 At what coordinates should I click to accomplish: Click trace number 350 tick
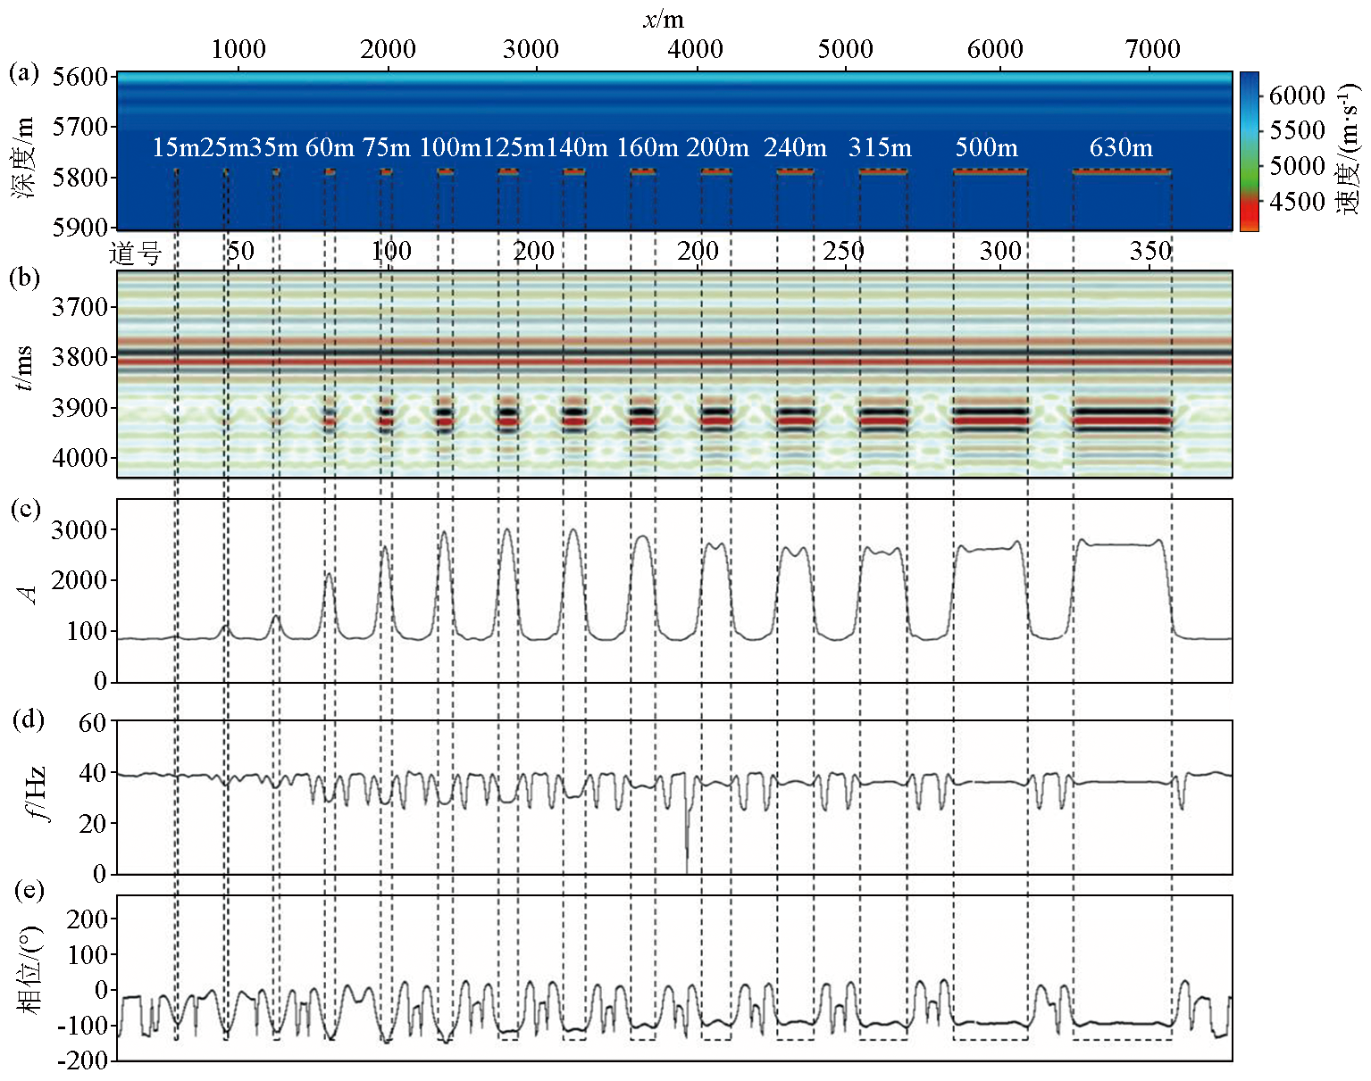coord(1150,252)
